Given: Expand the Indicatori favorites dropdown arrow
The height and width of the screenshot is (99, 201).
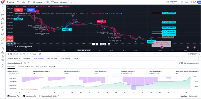Looking at the screenshot, I should click(44, 2).
